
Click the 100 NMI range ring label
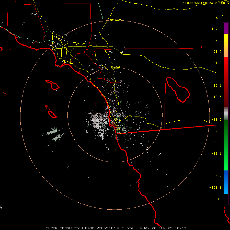[115, 20]
